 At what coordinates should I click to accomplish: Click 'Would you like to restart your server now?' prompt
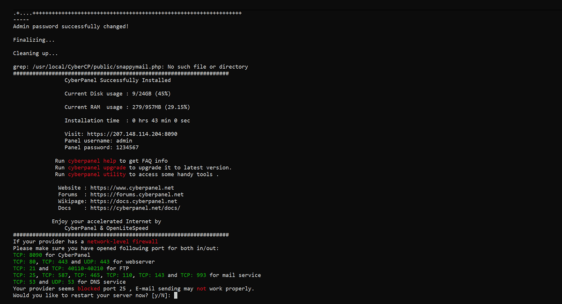[92, 296]
